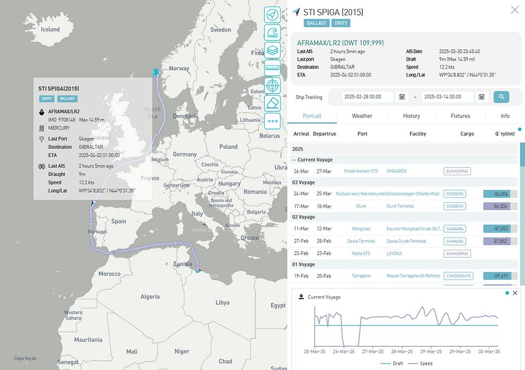Click the DIRTY tag in map popup
Screen dimensions: 525x370
point(47,98)
